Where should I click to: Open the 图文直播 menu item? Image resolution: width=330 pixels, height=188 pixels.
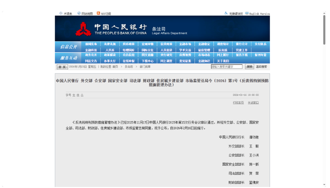coord(148,55)
